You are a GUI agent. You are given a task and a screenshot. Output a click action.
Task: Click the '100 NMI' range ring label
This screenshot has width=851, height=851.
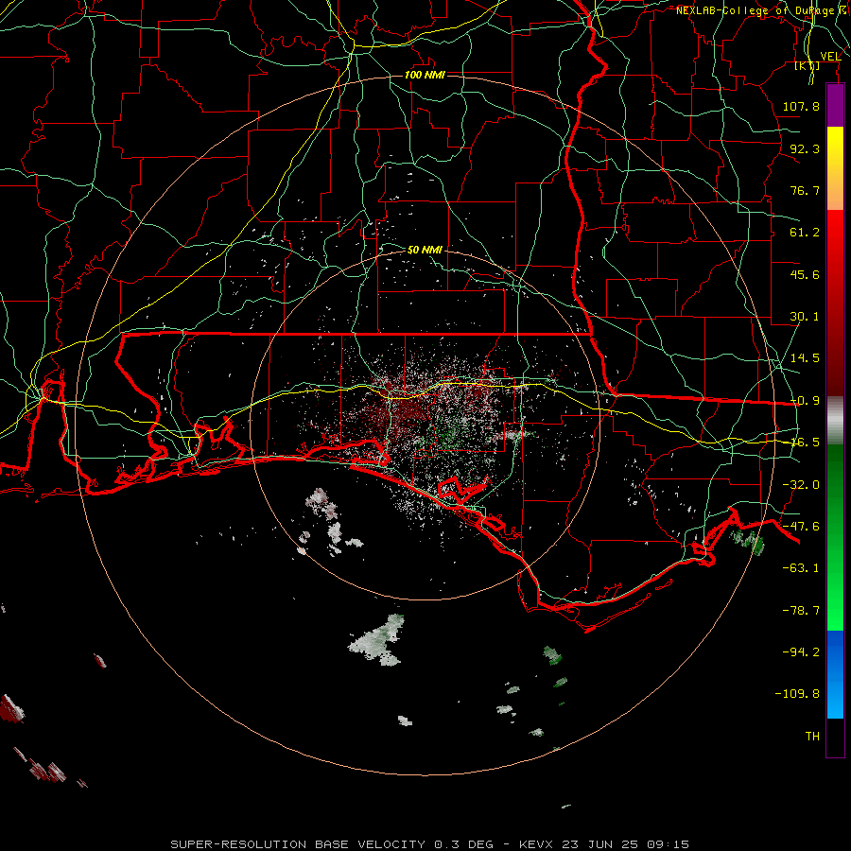[x=425, y=75]
